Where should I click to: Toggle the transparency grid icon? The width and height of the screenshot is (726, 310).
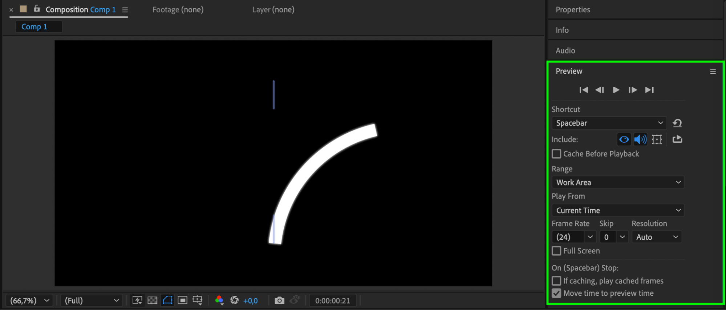click(153, 300)
